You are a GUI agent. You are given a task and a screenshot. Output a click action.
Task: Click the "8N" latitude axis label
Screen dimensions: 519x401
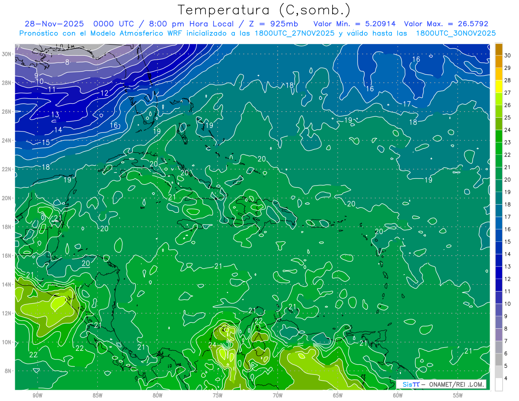click(x=8, y=371)
